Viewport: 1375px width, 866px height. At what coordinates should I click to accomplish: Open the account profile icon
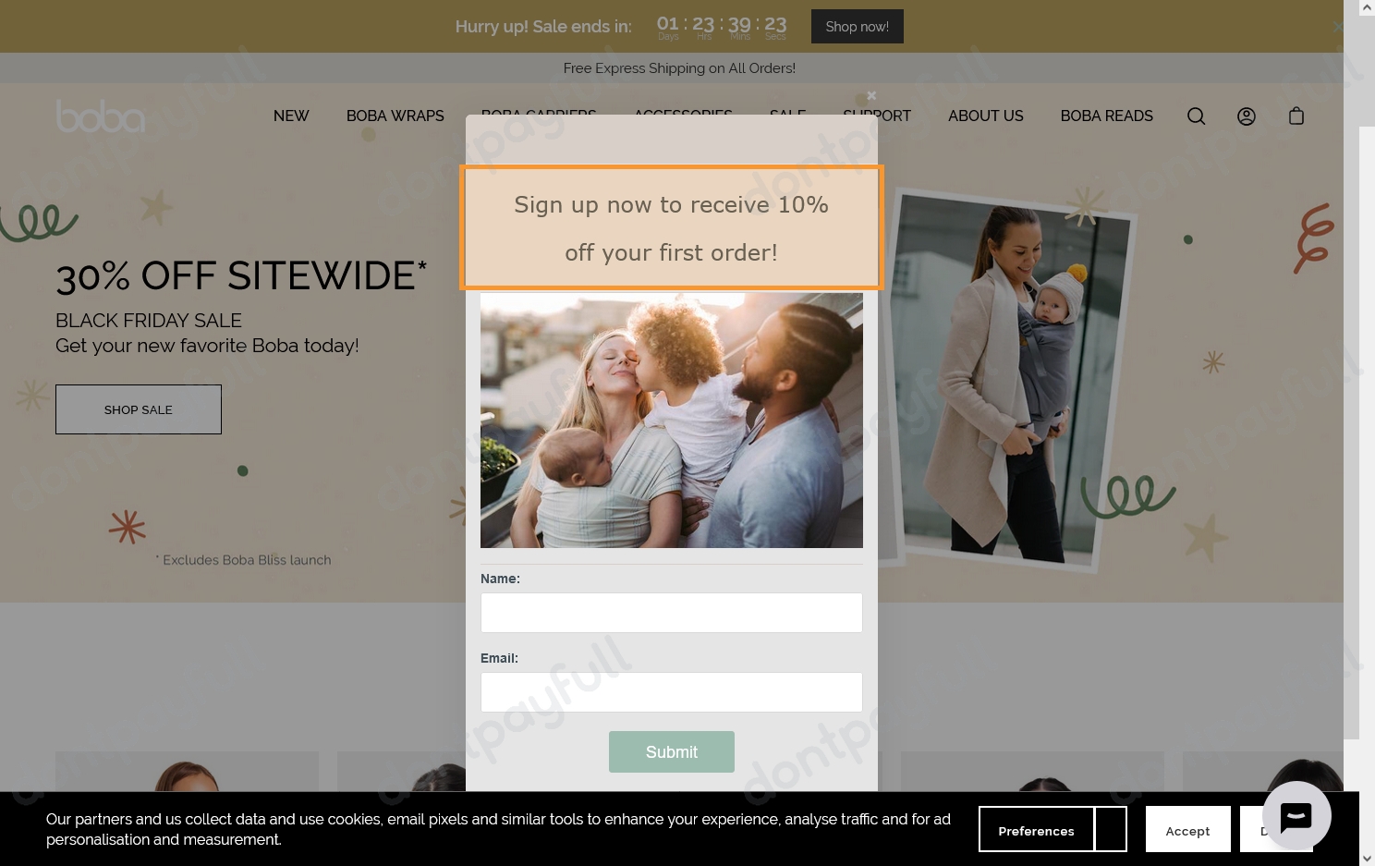(x=1247, y=116)
